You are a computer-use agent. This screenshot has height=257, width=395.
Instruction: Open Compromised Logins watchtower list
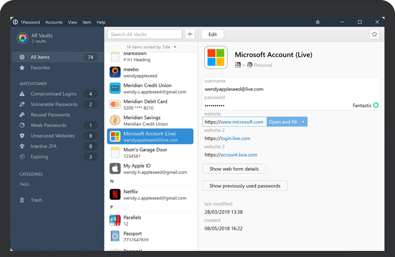[x=53, y=94]
